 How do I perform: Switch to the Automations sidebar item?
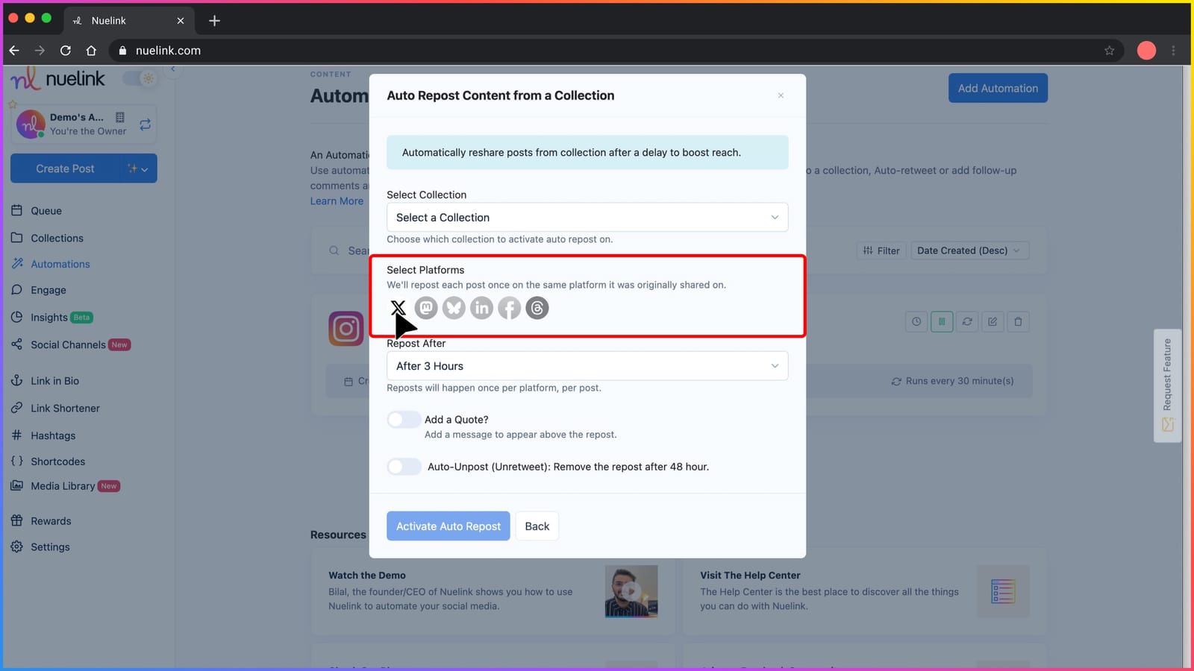tap(60, 263)
